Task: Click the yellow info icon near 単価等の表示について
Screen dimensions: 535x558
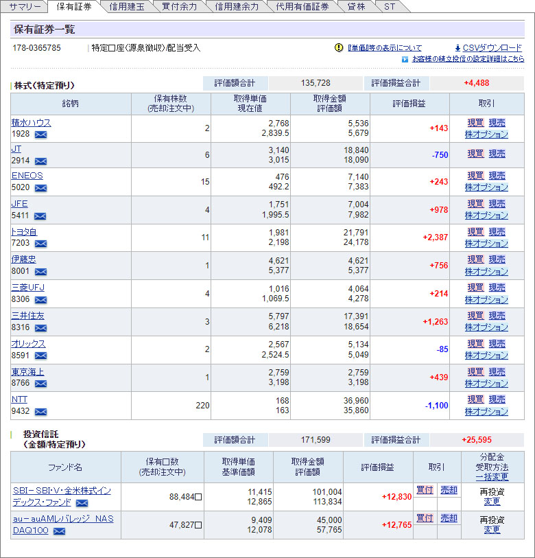Action: [x=339, y=48]
